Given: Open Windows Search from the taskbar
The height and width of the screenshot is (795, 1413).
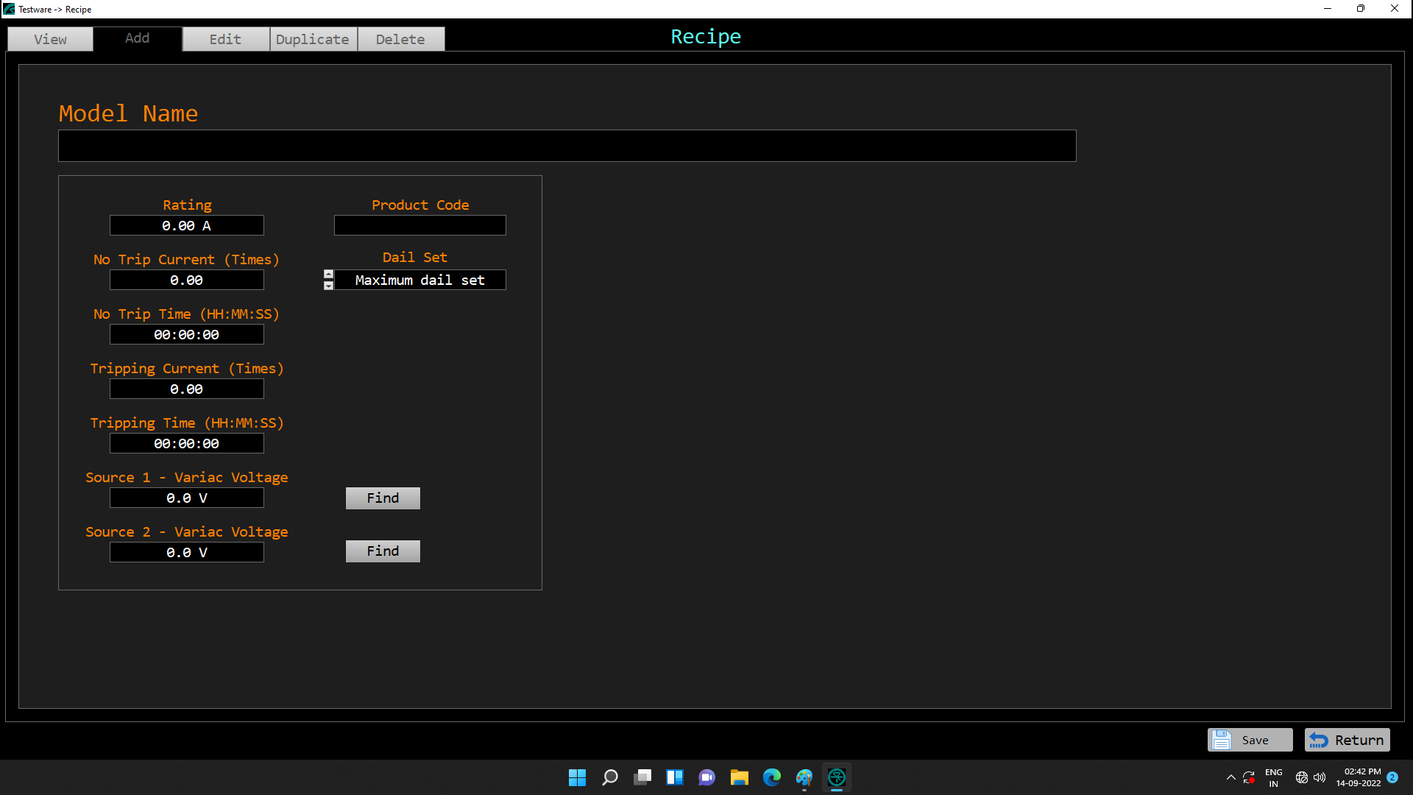Looking at the screenshot, I should coord(609,777).
